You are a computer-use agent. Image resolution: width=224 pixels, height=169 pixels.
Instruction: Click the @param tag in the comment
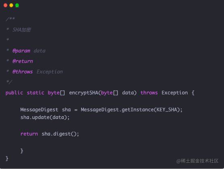click(21, 51)
